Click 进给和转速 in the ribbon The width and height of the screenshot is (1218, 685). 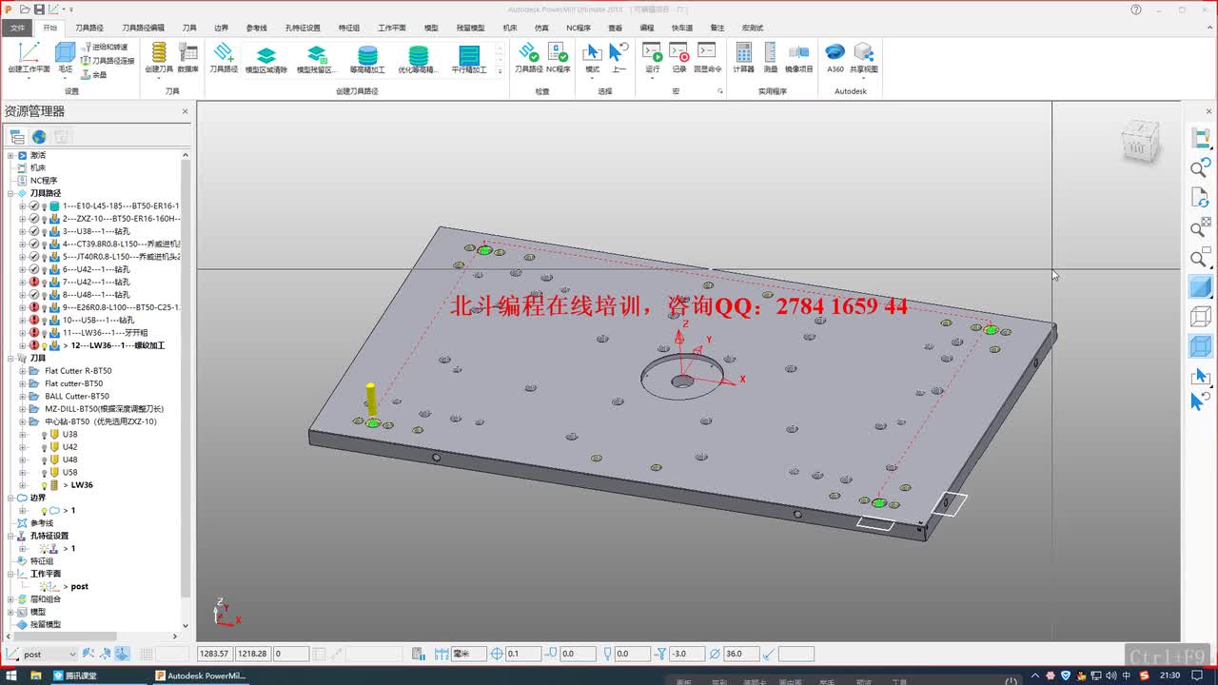pos(104,47)
